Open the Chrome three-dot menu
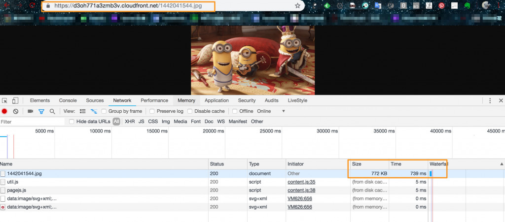Image resolution: width=505 pixels, height=222 pixels. pos(499,5)
